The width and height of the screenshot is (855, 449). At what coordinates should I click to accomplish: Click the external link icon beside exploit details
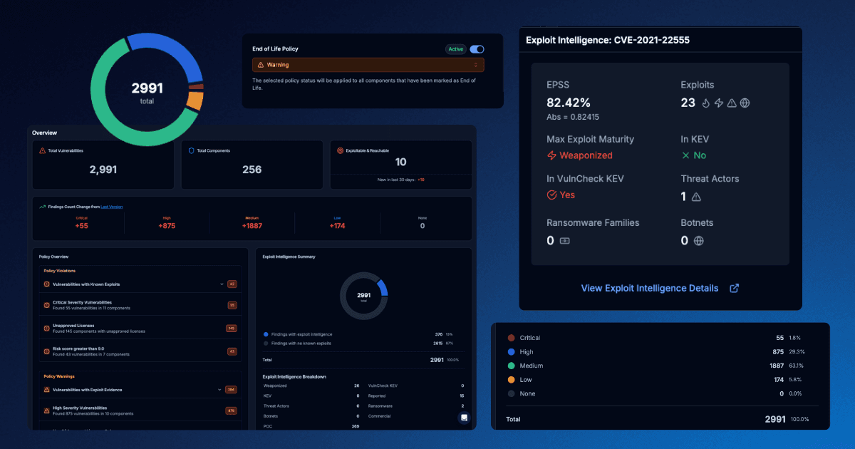click(734, 289)
